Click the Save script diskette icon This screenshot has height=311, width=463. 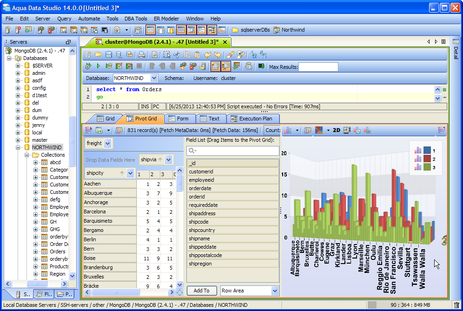109,54
